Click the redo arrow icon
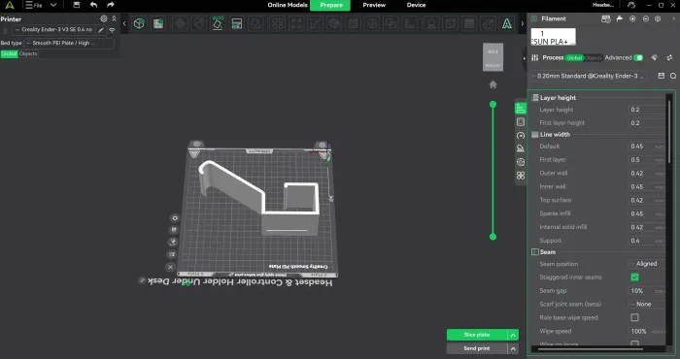680x359 pixels. [x=111, y=5]
